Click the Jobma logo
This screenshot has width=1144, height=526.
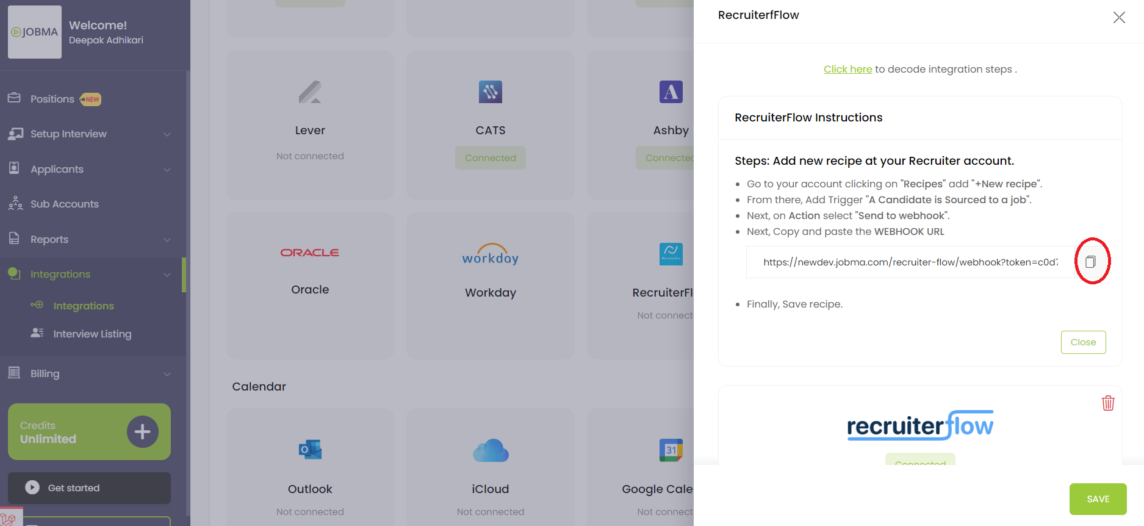[x=35, y=32]
